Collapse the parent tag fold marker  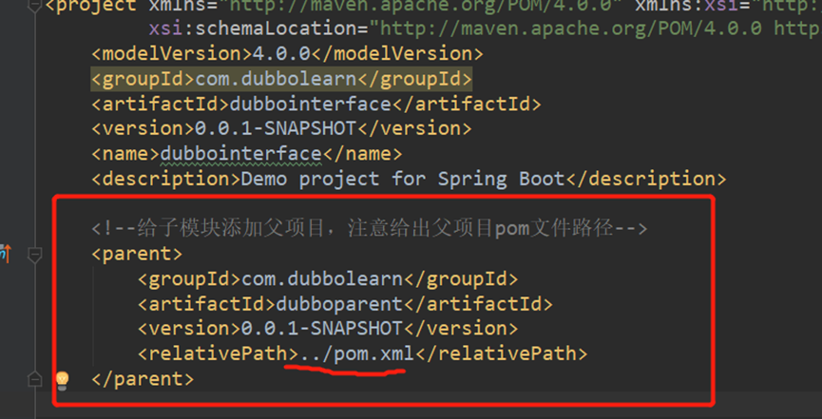point(34,255)
